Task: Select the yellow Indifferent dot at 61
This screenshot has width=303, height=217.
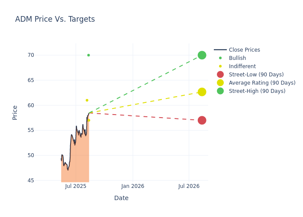Action: click(87, 100)
